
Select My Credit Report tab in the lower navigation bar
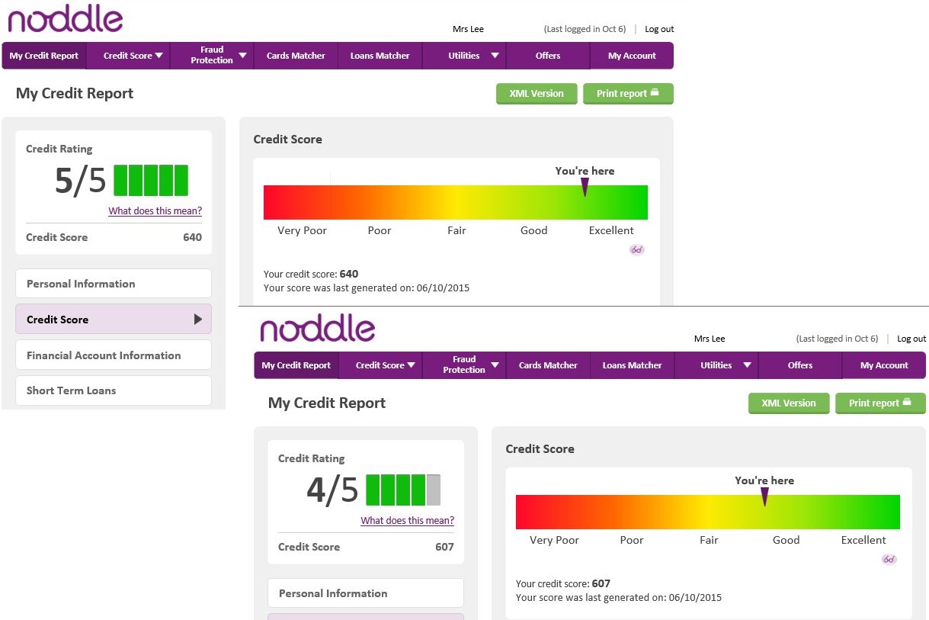[x=296, y=365]
